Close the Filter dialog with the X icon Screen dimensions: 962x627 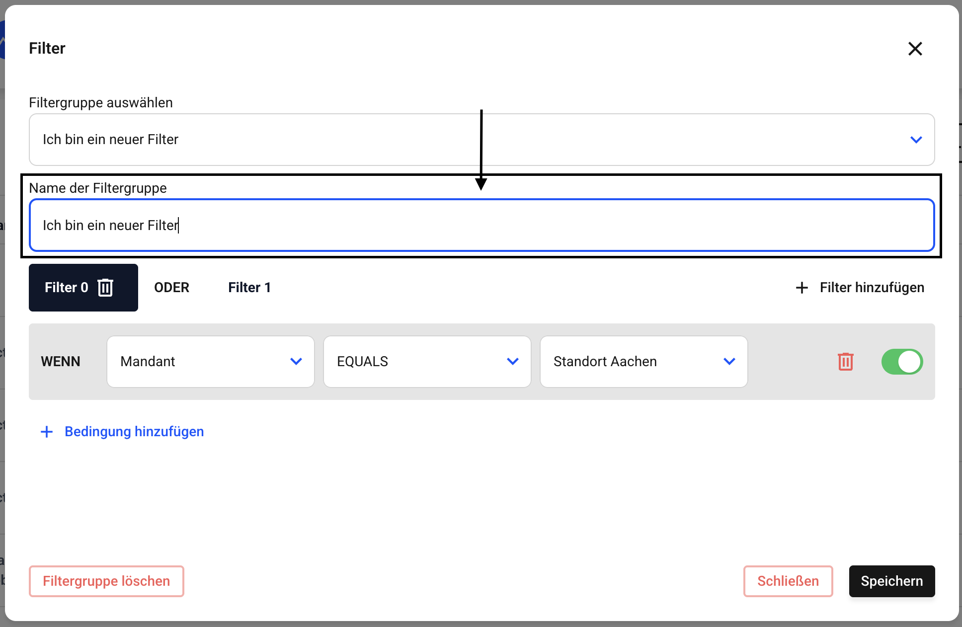[x=915, y=49]
